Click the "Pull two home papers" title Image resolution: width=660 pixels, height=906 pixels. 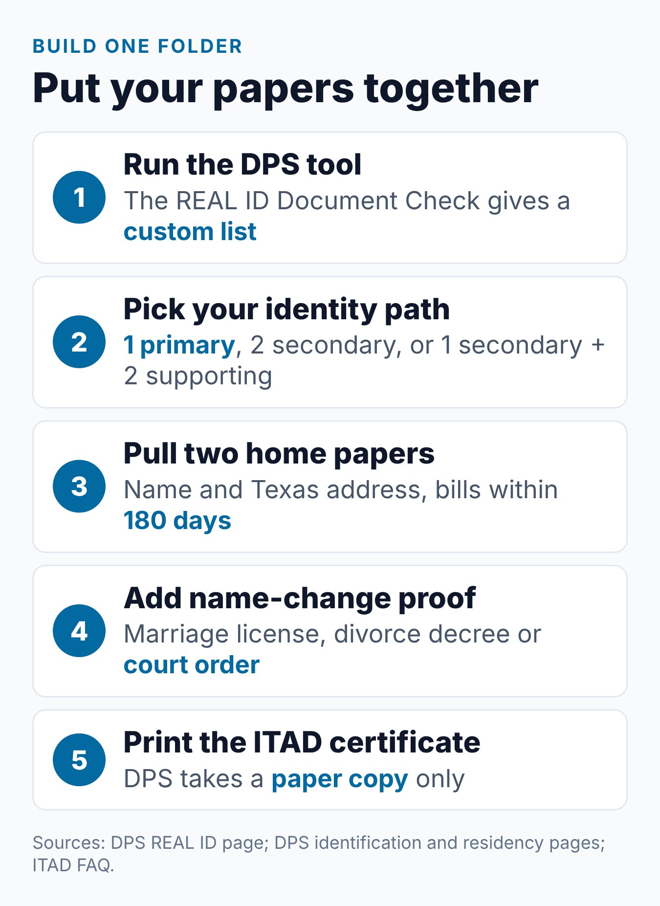[279, 454]
